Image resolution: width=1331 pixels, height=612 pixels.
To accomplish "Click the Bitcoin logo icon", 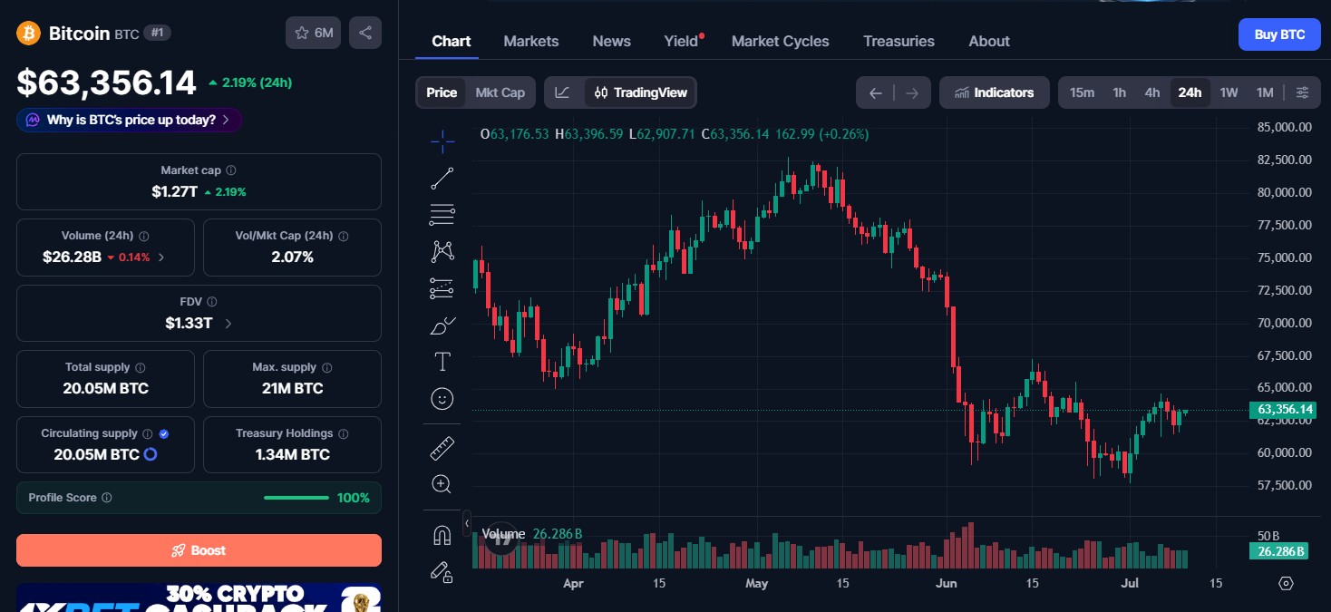I will 29,34.
